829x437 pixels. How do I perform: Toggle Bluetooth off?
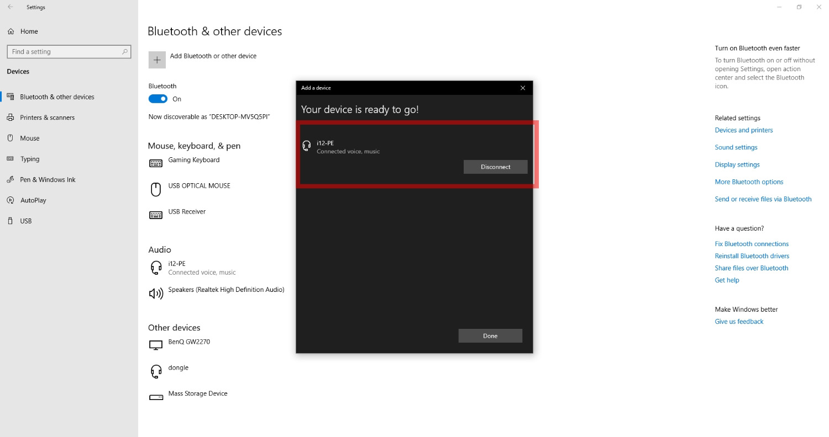158,99
